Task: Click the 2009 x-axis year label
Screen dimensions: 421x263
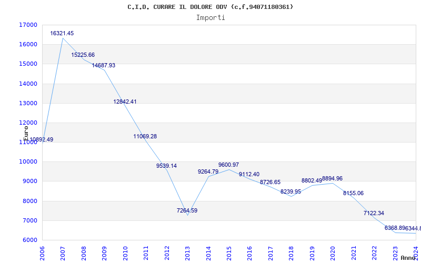Action: pyautogui.click(x=104, y=253)
